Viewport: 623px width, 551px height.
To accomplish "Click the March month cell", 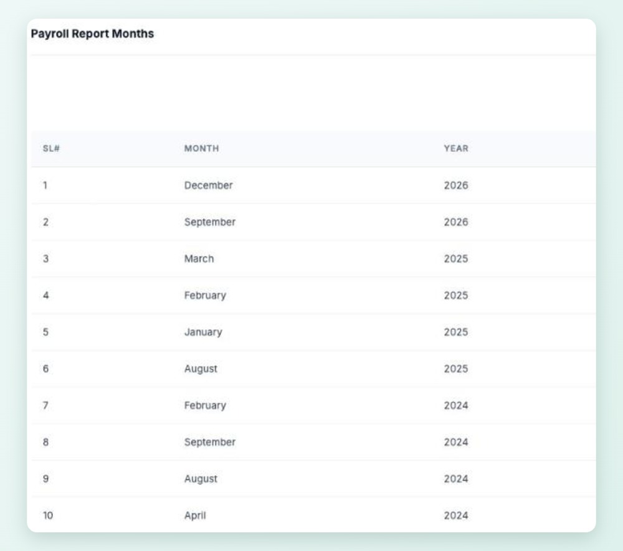I will [x=199, y=259].
